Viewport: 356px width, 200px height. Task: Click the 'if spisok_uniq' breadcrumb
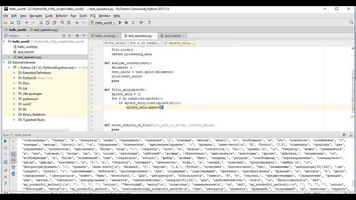[178, 43]
